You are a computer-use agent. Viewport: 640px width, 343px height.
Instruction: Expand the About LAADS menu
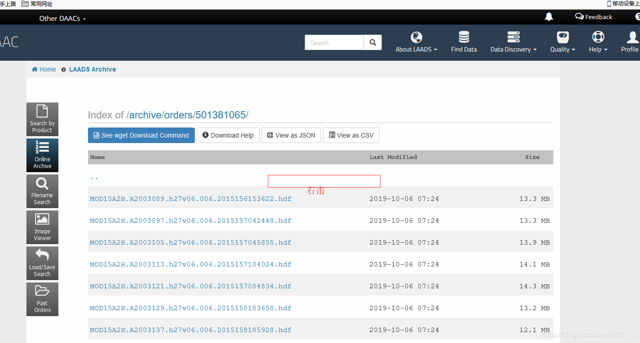416,42
